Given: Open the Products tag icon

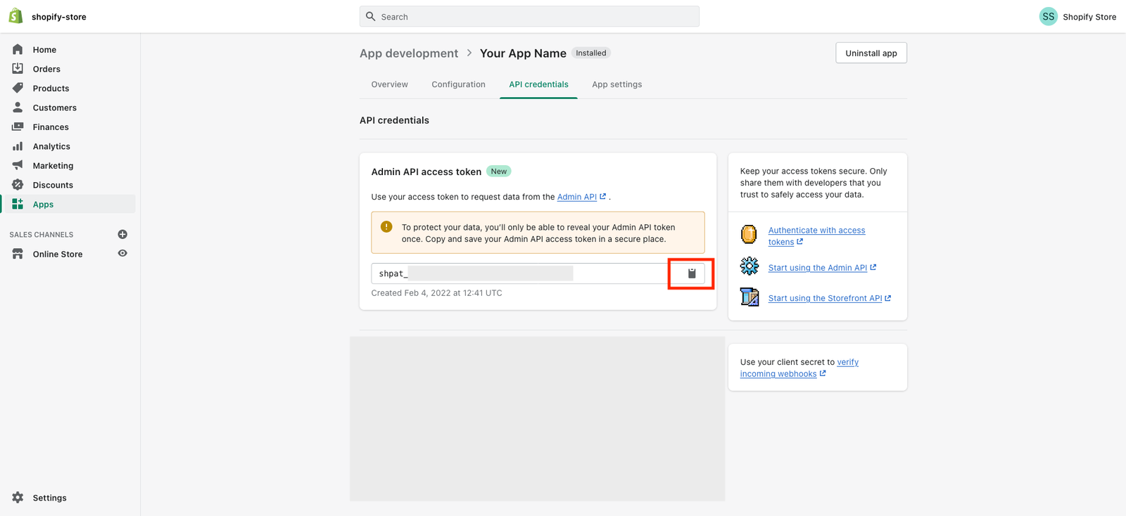Looking at the screenshot, I should (x=18, y=88).
